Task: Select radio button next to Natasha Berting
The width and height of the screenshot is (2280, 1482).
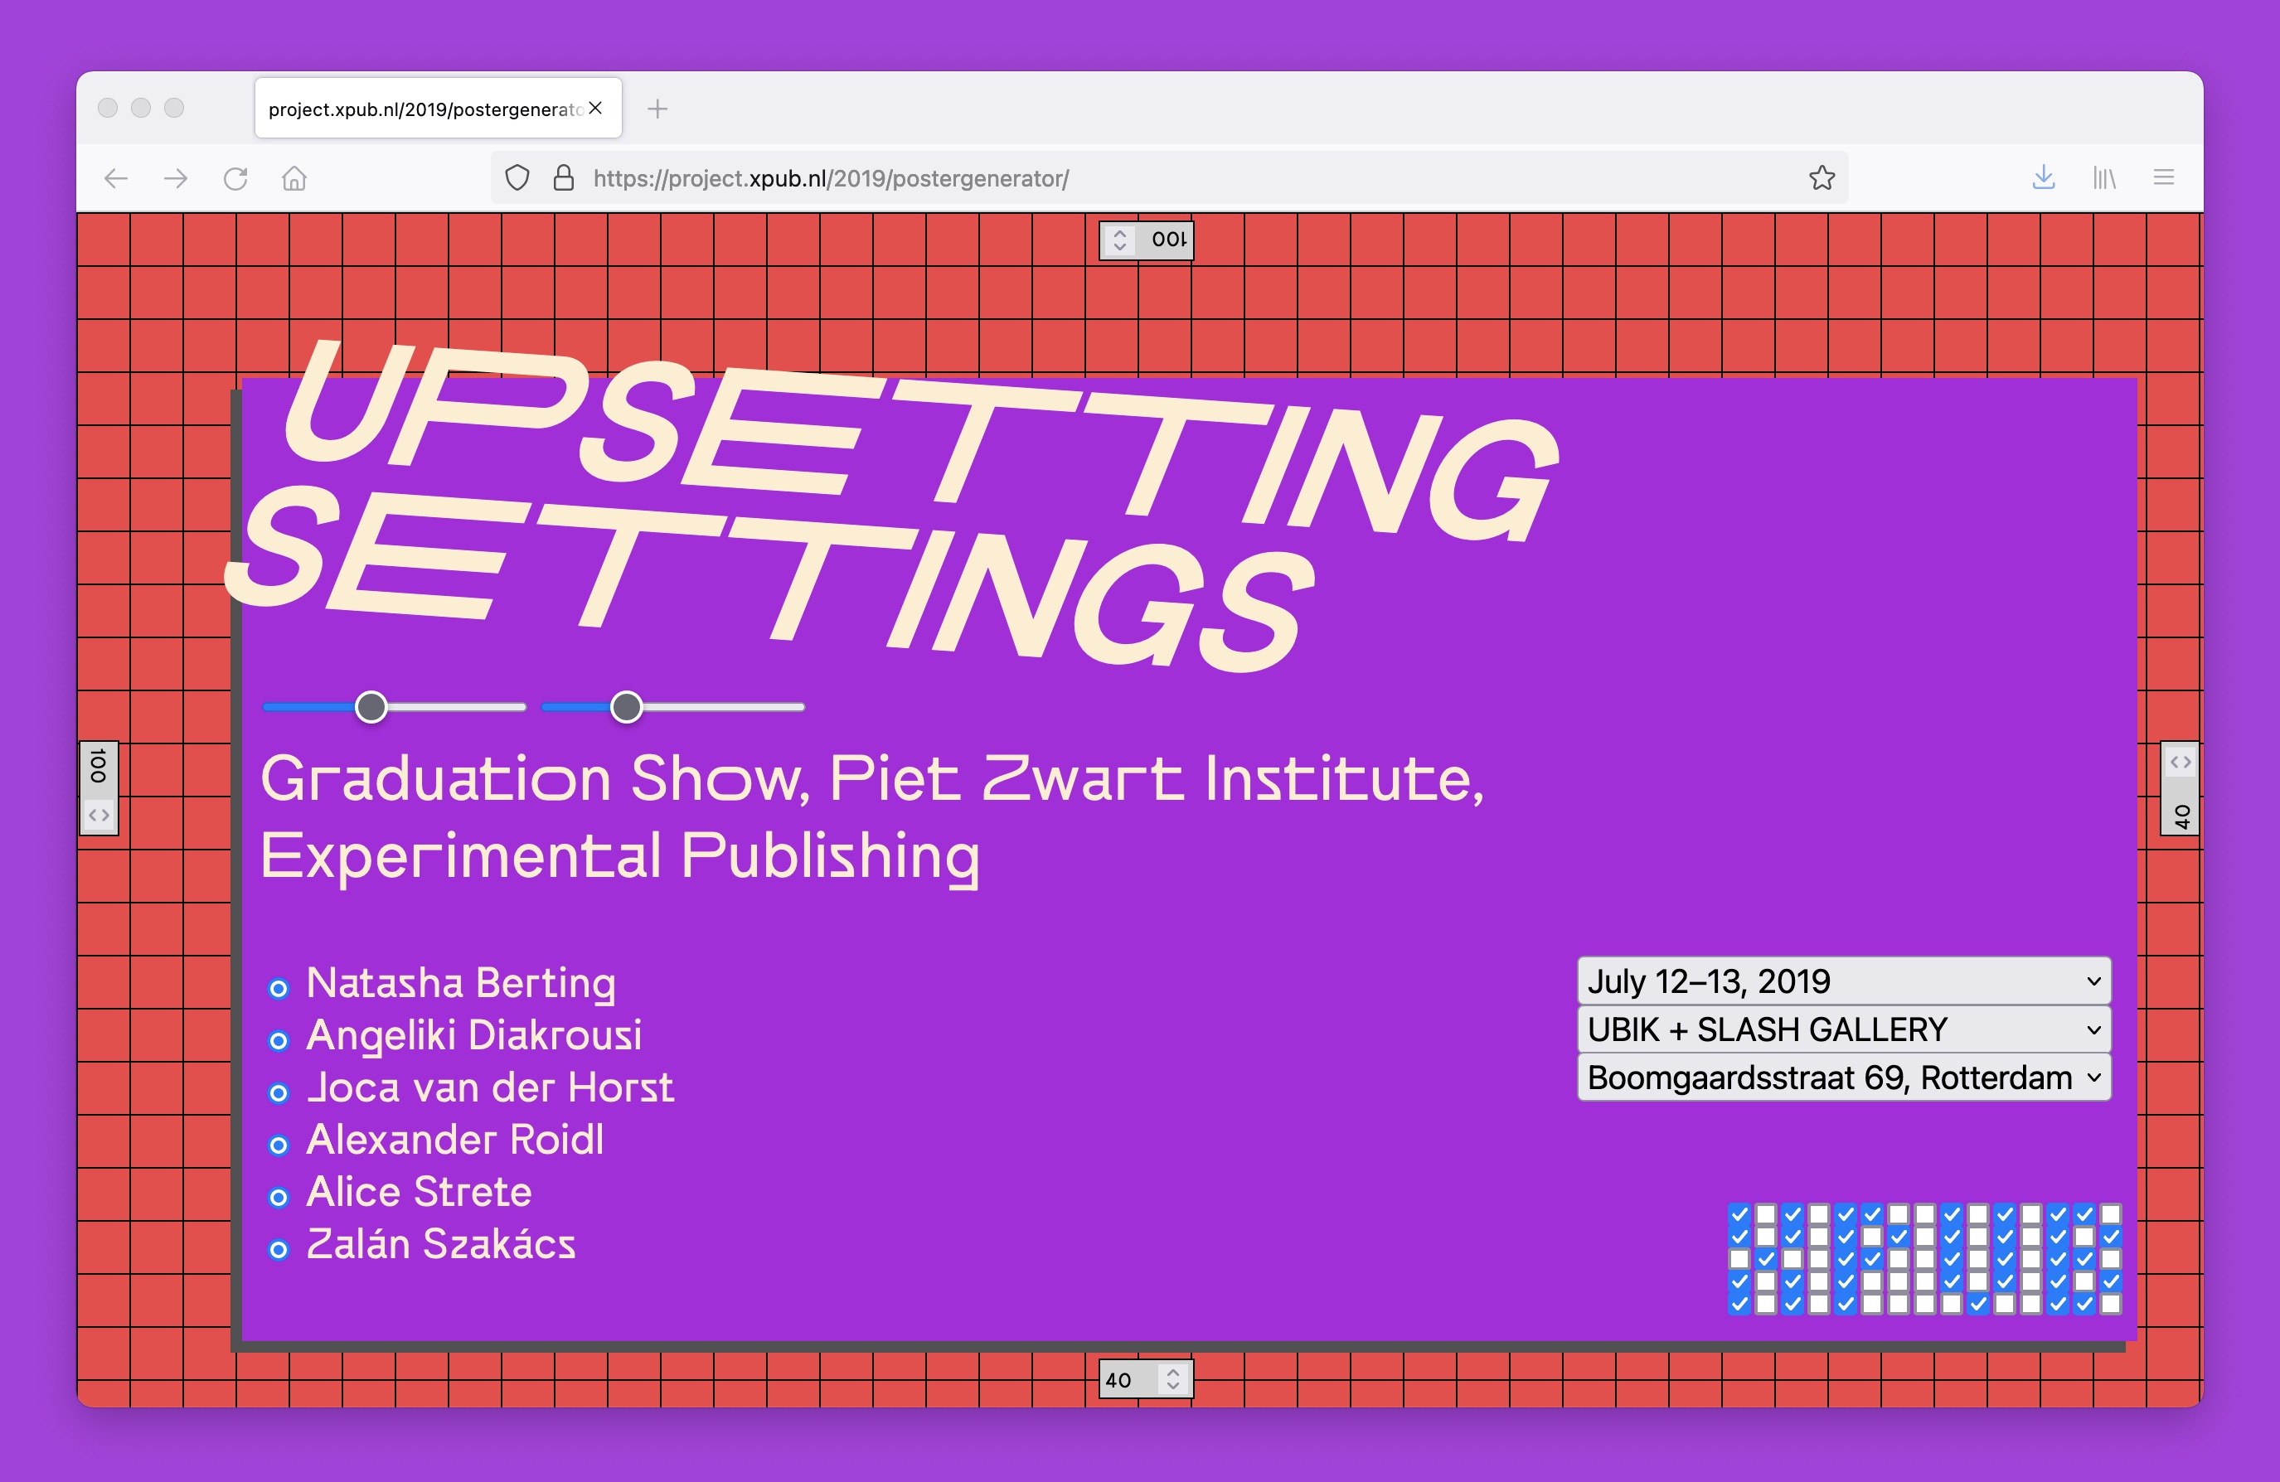Action: tap(279, 989)
